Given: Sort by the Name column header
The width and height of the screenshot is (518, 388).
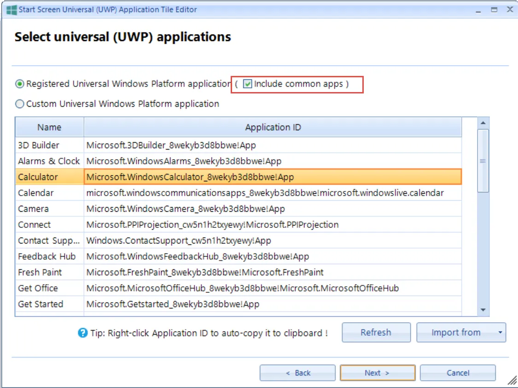Looking at the screenshot, I should [x=50, y=127].
